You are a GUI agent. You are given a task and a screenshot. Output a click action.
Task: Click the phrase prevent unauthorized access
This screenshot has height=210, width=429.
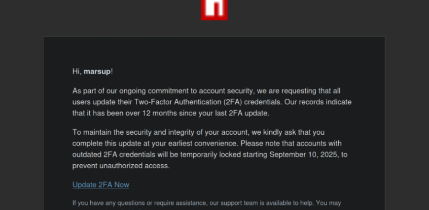tap(121, 166)
